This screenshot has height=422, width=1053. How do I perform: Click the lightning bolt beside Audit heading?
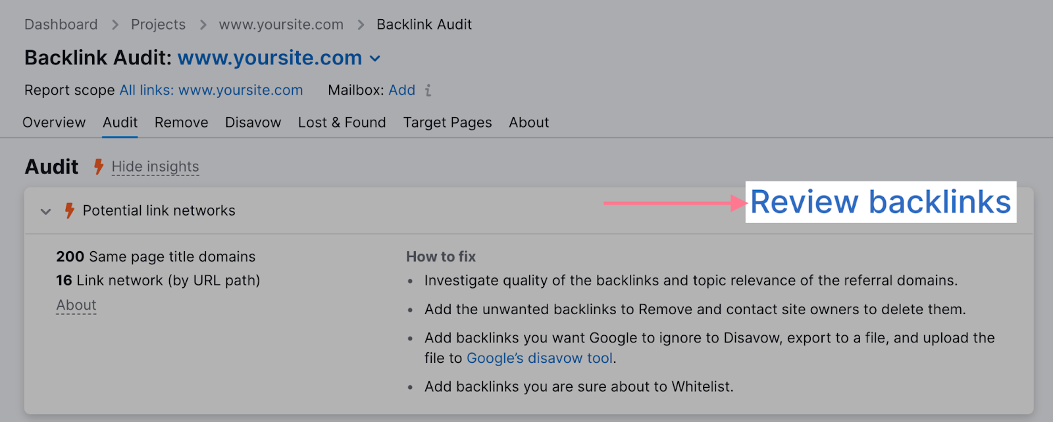click(x=99, y=167)
